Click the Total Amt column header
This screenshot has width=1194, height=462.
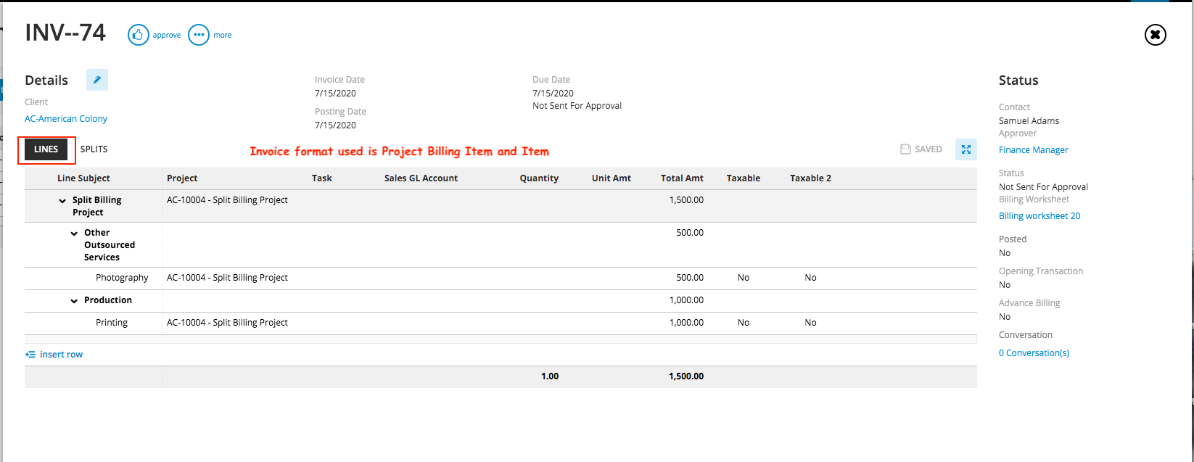(x=682, y=178)
